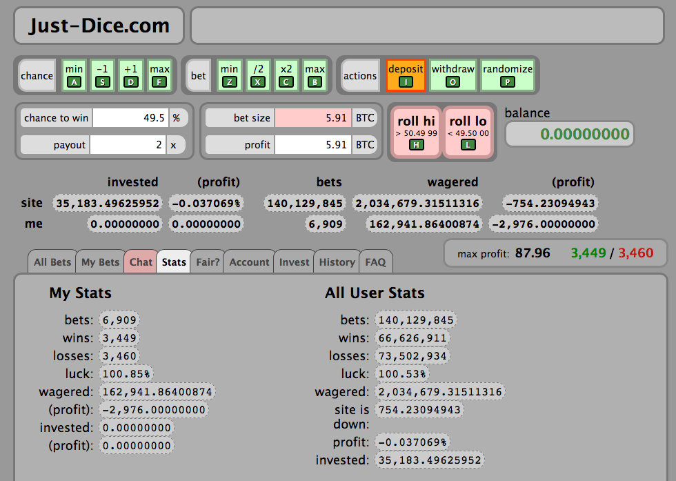Open the FAQ tab

[x=375, y=262]
